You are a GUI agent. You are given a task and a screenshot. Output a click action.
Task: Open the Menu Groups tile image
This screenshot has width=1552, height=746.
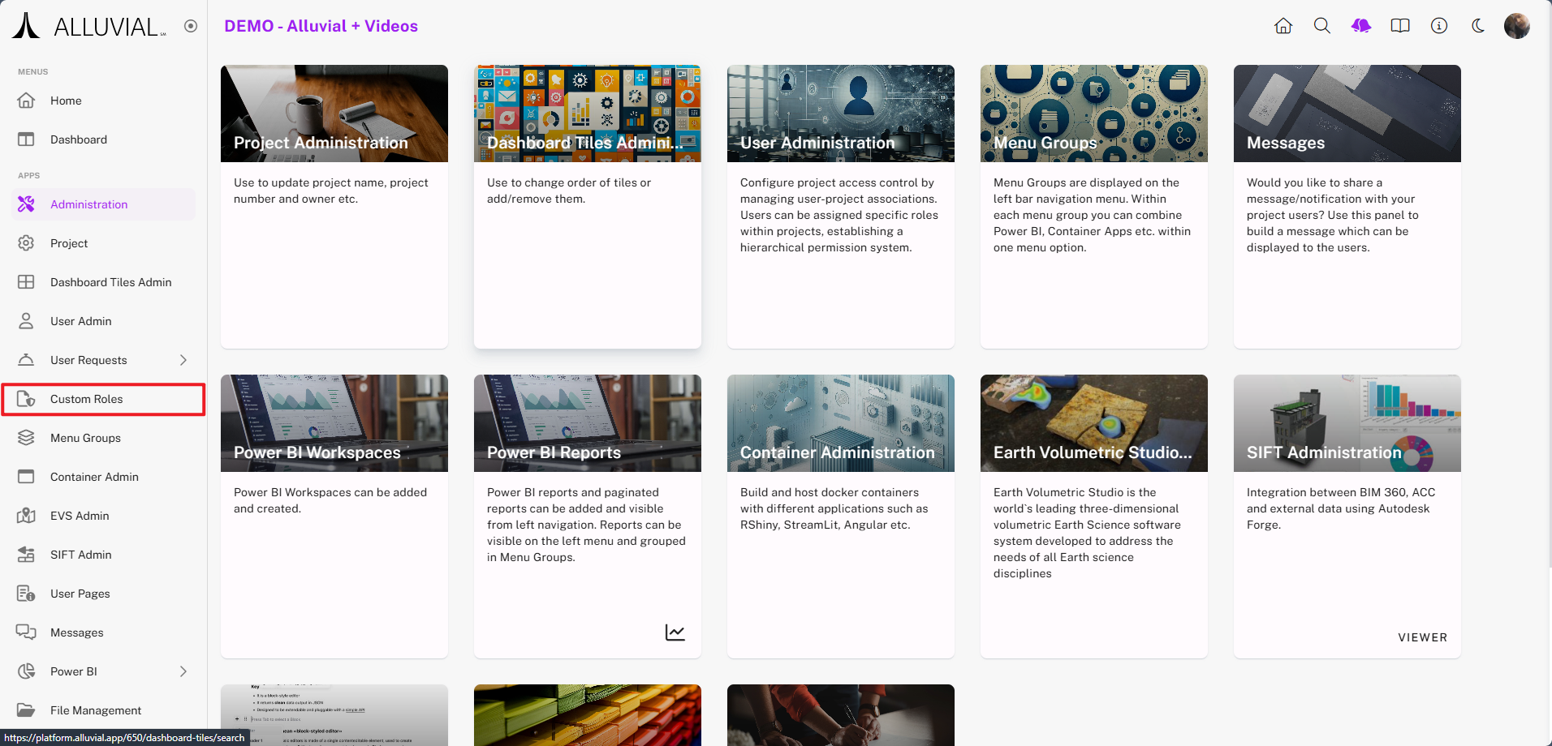(1094, 114)
